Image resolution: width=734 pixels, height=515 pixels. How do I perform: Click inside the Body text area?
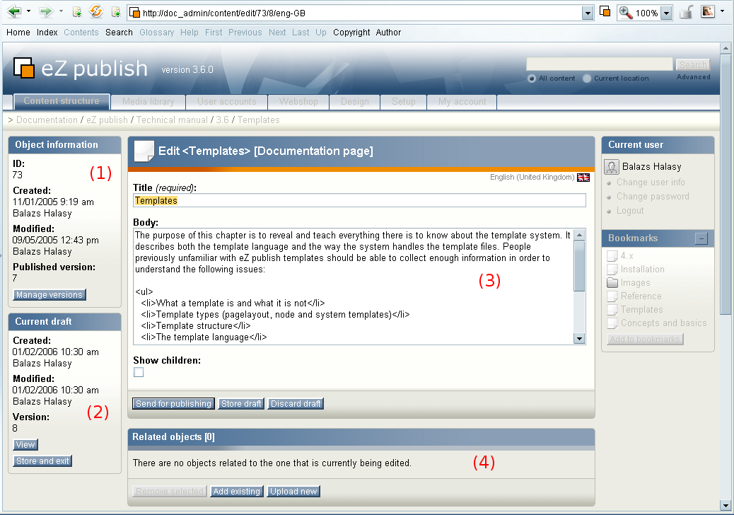click(354, 287)
